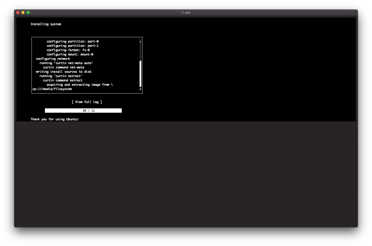Image resolution: width=372 pixels, height=246 pixels.
Task: Click the log scrollbar down arrow
Action: pyautogui.click(x=140, y=89)
